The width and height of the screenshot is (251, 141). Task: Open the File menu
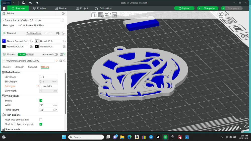[x=7, y=3]
